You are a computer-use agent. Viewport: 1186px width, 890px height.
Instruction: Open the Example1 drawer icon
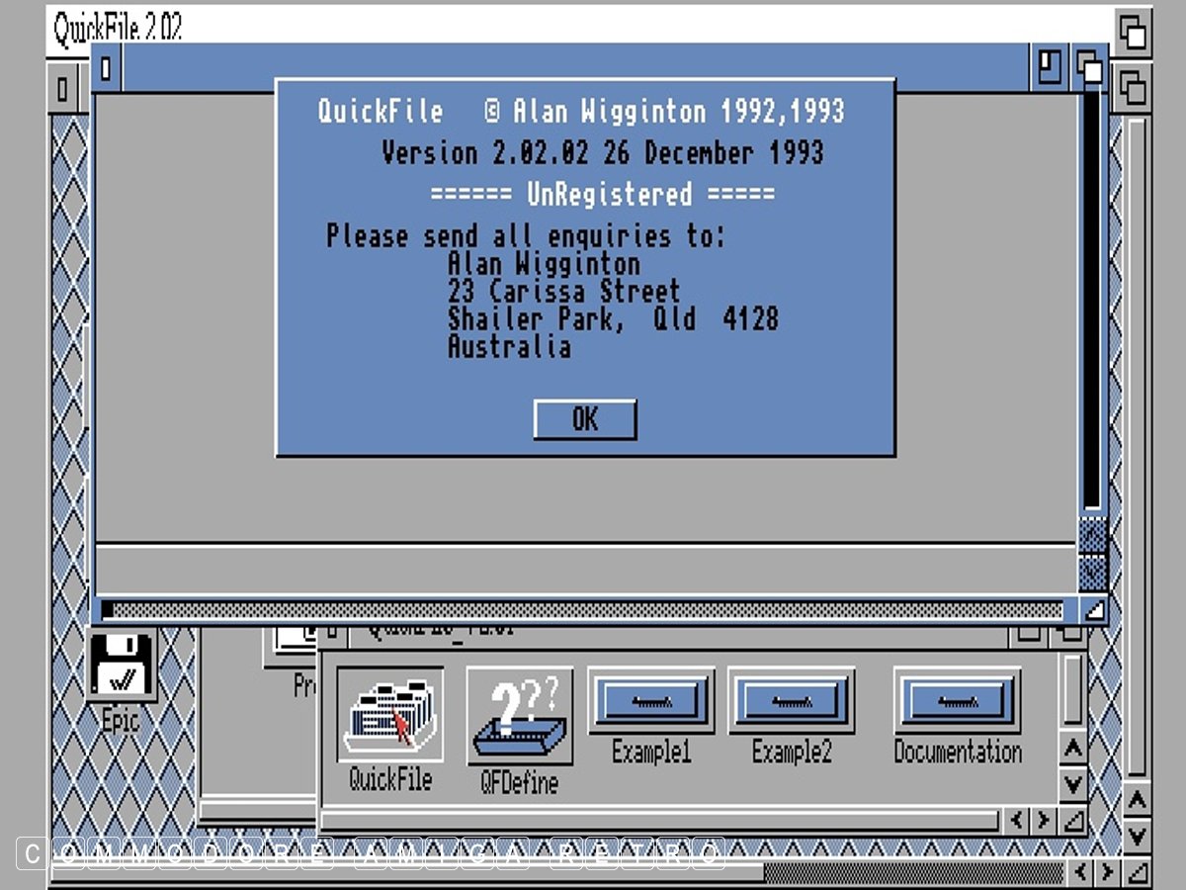click(x=650, y=700)
